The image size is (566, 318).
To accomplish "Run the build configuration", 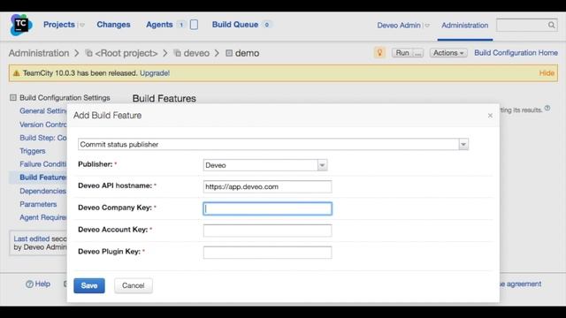I will coord(402,53).
